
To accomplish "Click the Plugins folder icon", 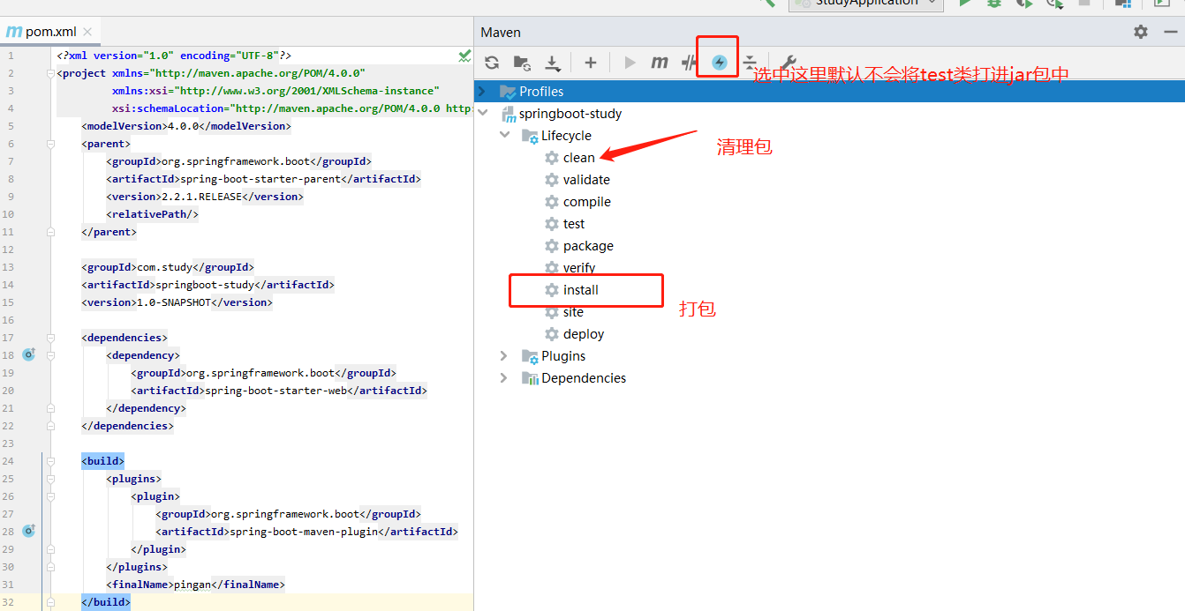I will click(530, 356).
